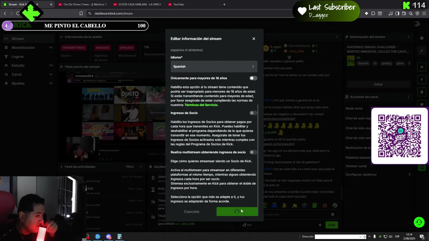Click the IRL category thumbnail
The image size is (429, 241).
tap(351, 61)
